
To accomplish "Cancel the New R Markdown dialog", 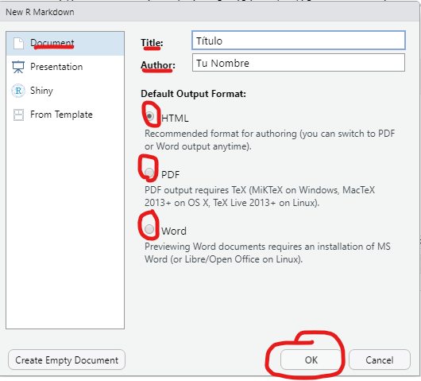I will point(380,360).
